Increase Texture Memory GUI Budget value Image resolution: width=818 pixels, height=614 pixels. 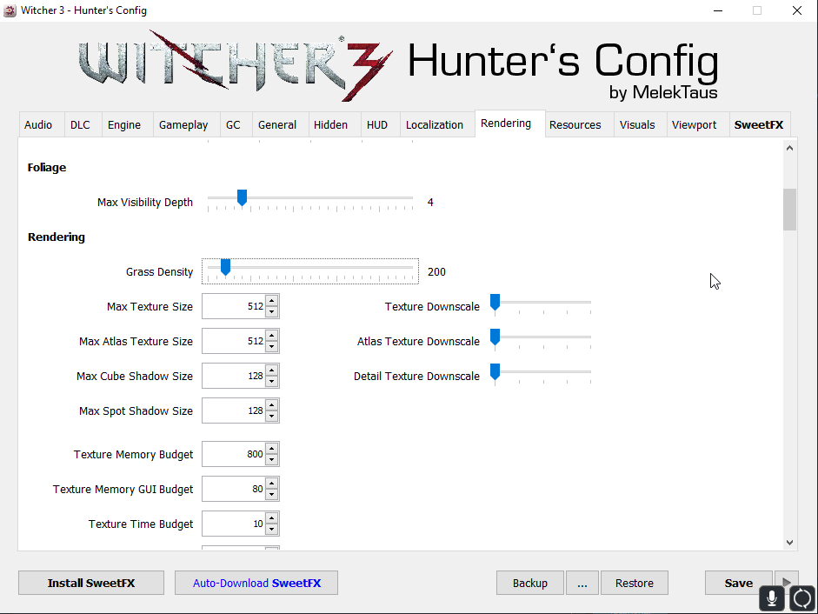271,483
